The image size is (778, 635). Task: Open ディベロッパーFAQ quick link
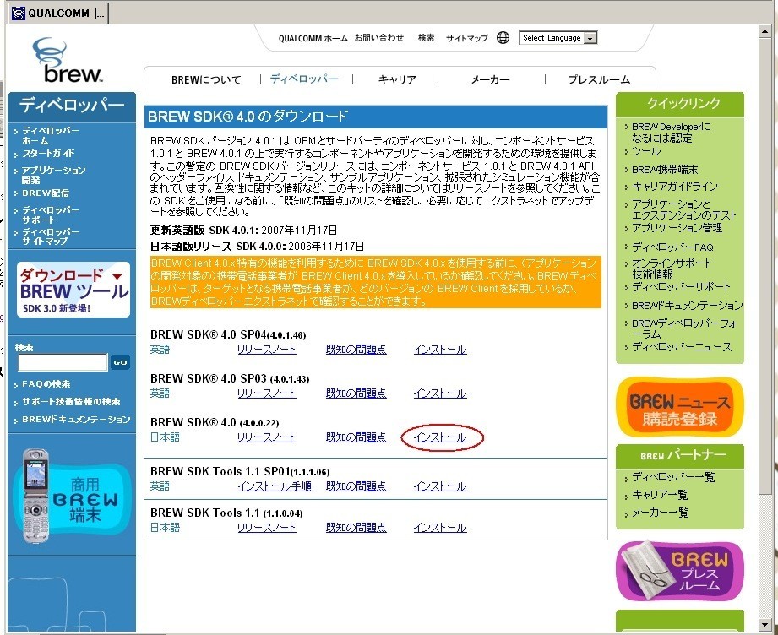672,247
